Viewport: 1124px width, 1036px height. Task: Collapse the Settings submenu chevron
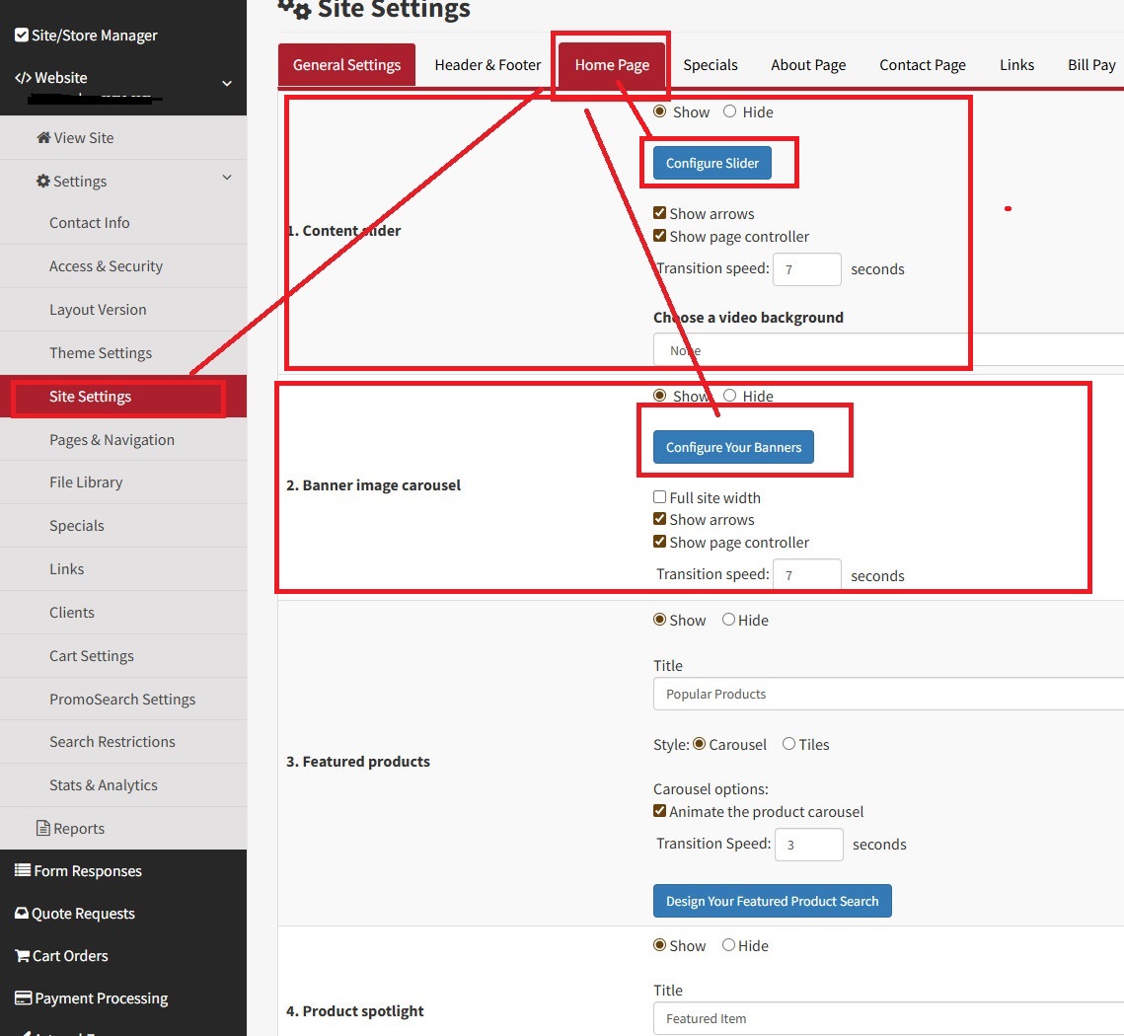(227, 178)
